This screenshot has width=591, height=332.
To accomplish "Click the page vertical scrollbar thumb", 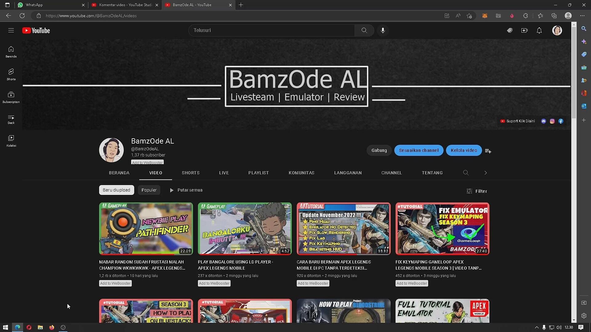I will [574, 72].
